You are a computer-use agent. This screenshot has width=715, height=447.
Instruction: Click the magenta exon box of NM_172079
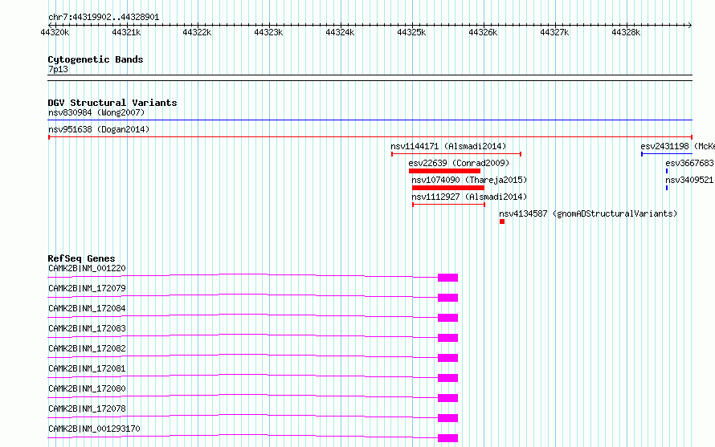(x=447, y=298)
